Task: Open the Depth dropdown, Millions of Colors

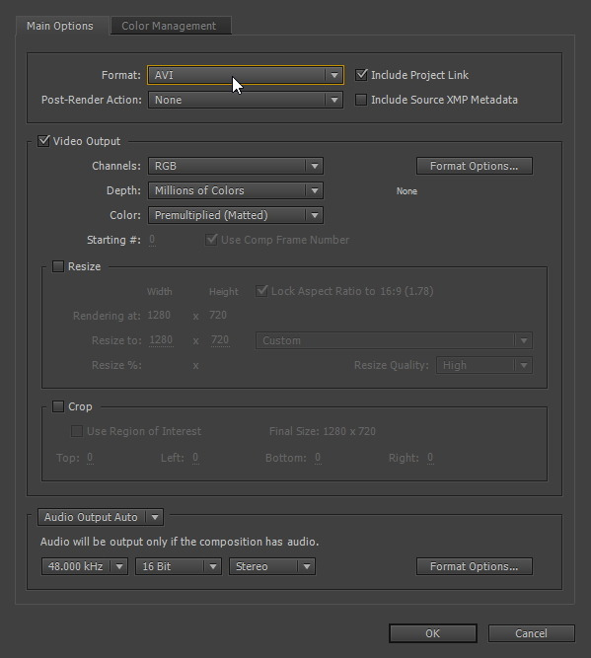Action: 236,191
